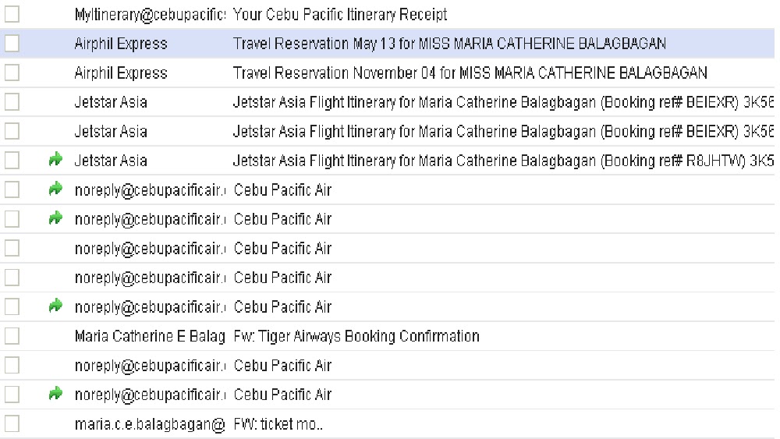Viewport: 780px width, 439px height.
Task: Click sender maria.c.e.balagbagan@ in last row
Action: 149,424
